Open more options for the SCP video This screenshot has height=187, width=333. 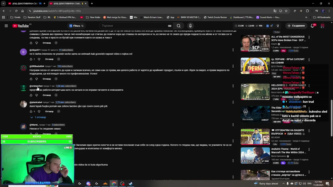[309, 37]
